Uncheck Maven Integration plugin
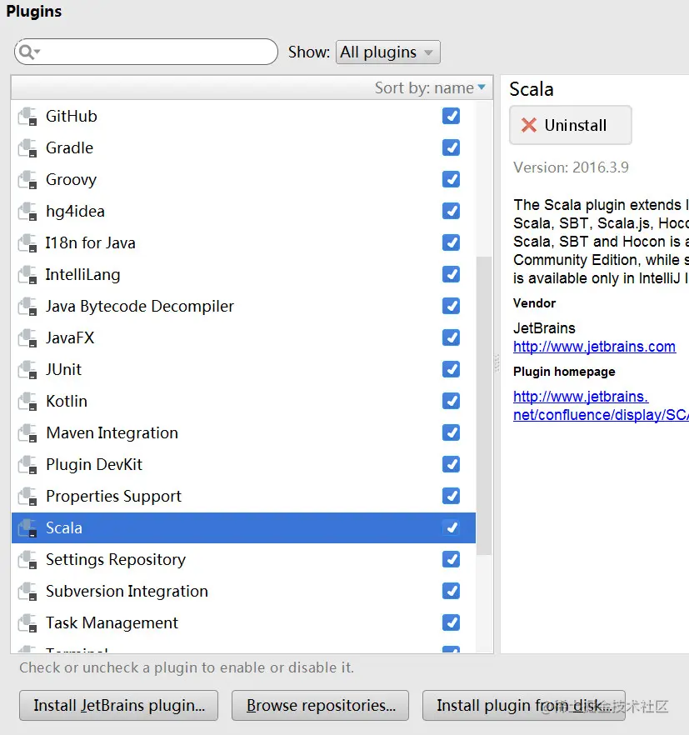 (451, 432)
